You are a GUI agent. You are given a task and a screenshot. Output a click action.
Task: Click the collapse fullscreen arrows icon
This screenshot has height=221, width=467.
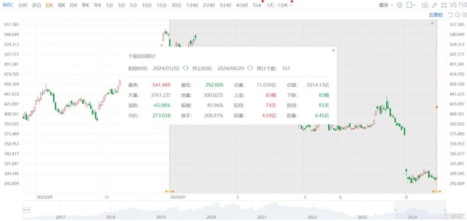click(444, 5)
